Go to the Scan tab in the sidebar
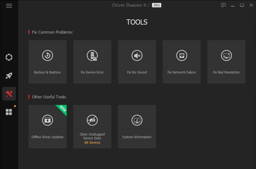Screen dimensions: 256x169 (9, 57)
